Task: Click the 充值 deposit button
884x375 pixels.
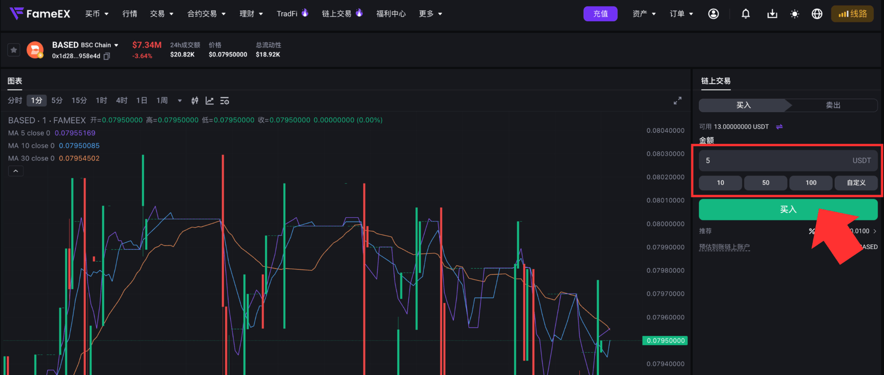Action: pos(600,14)
